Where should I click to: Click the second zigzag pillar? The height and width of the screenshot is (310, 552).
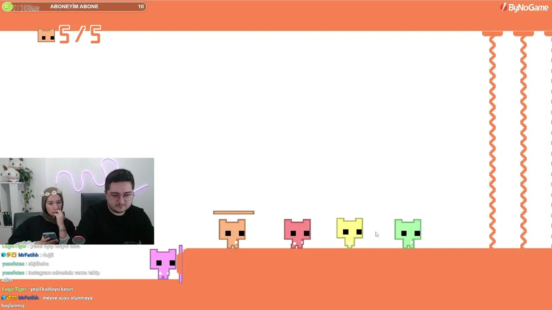524,140
